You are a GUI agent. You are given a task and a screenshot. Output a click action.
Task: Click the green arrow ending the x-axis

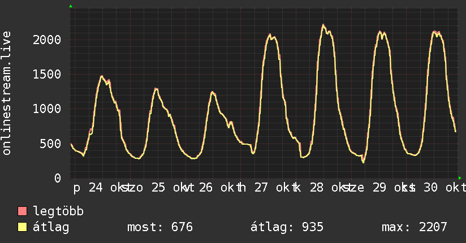[460, 178]
